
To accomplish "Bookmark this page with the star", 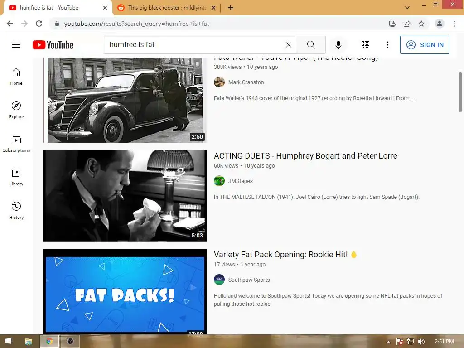I will (x=421, y=24).
